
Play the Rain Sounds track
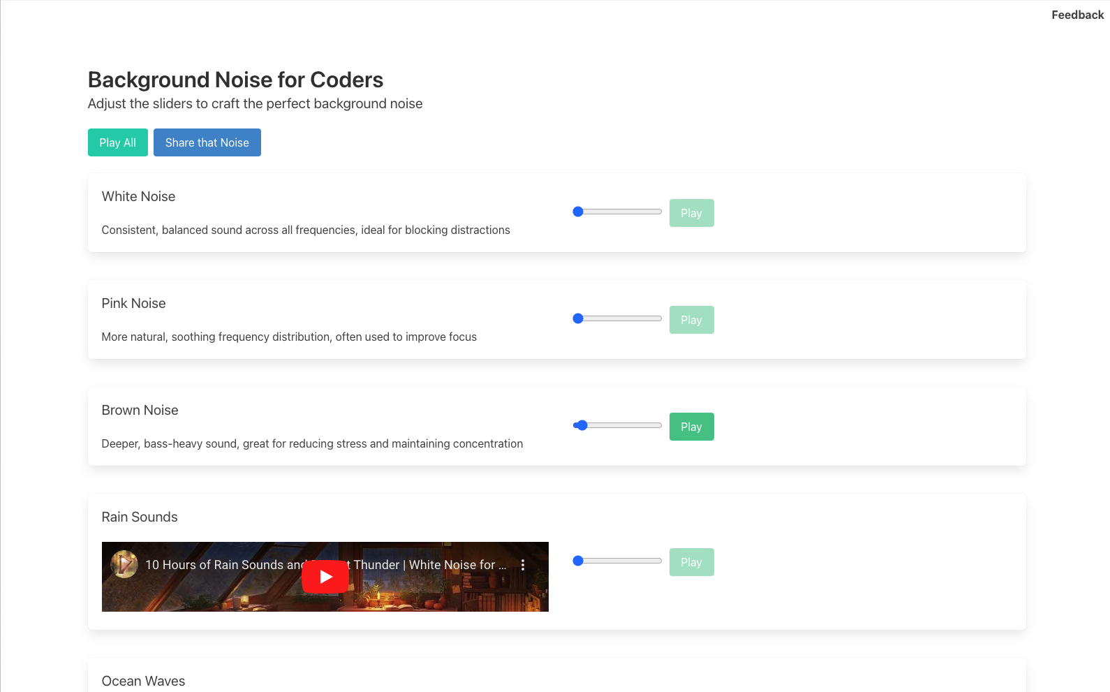pos(692,562)
